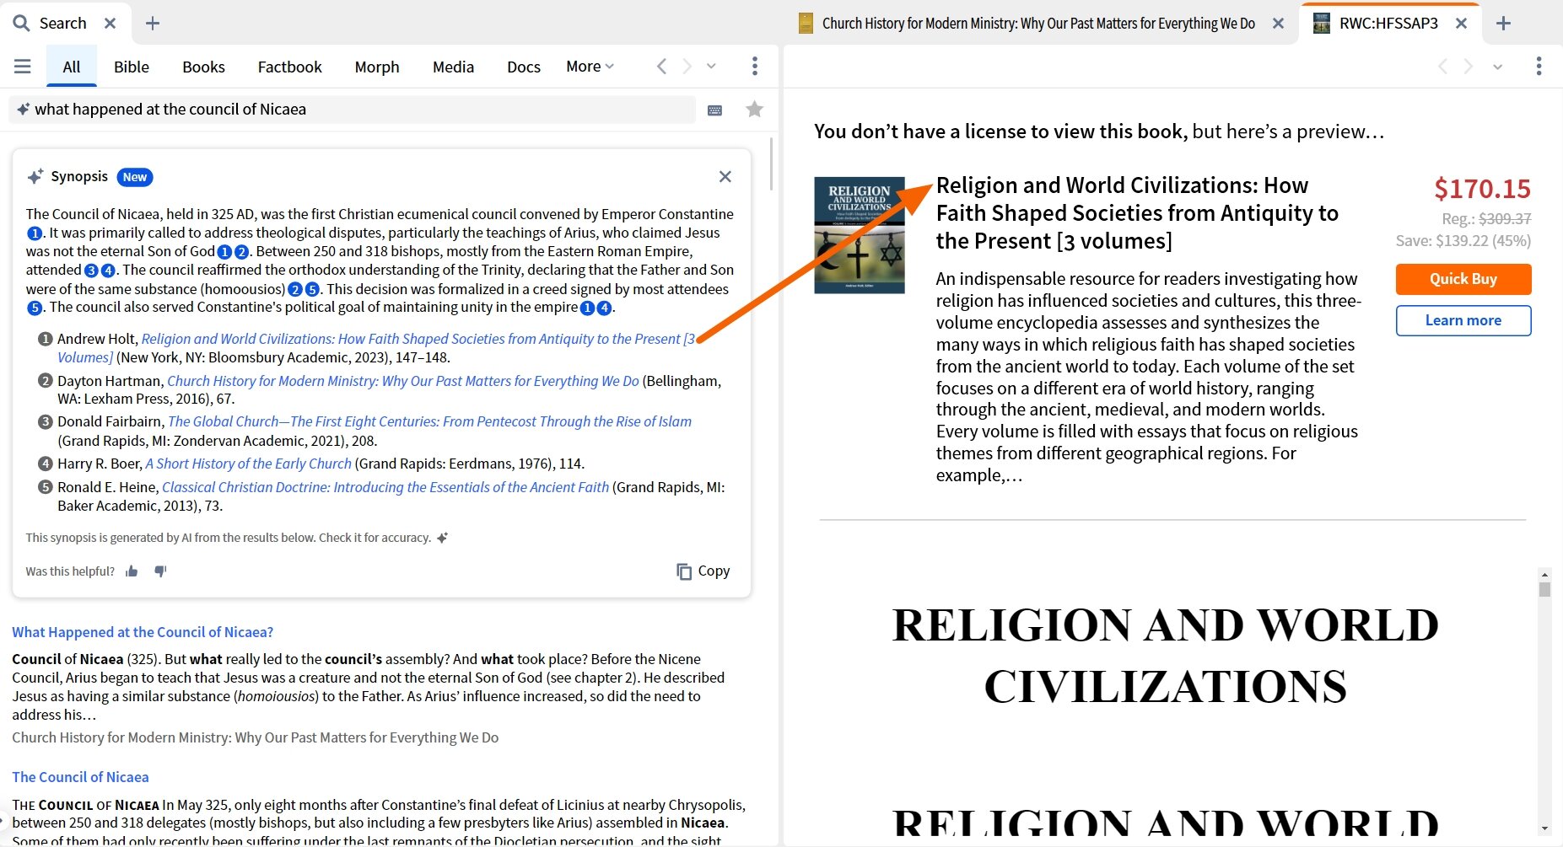
Task: Open 'The Council of Nicaea' result heading
Action: click(80, 777)
